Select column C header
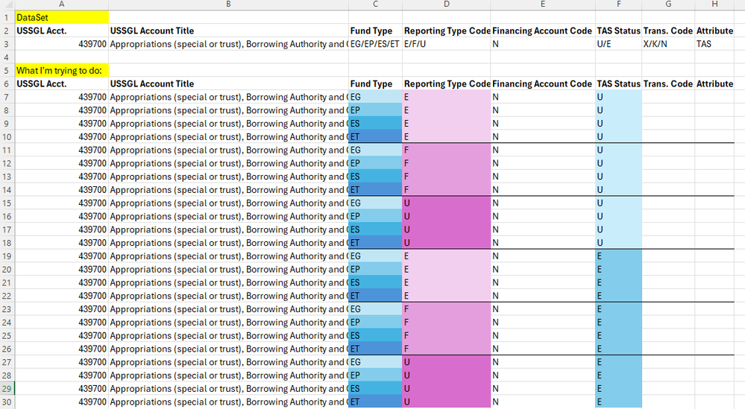This screenshot has height=409, width=745. coord(375,4)
